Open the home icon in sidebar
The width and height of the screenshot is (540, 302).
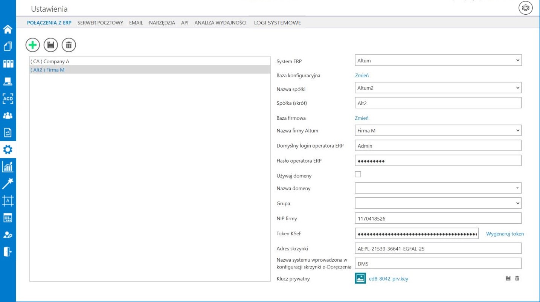tap(8, 29)
